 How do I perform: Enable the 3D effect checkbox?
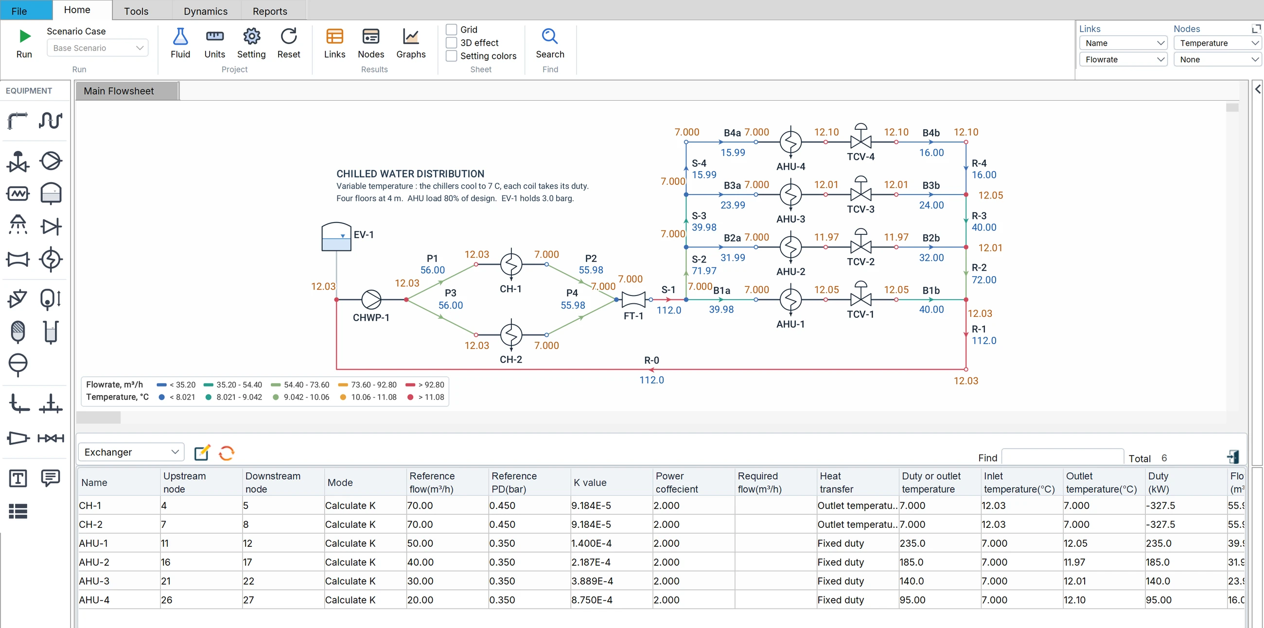(x=452, y=43)
